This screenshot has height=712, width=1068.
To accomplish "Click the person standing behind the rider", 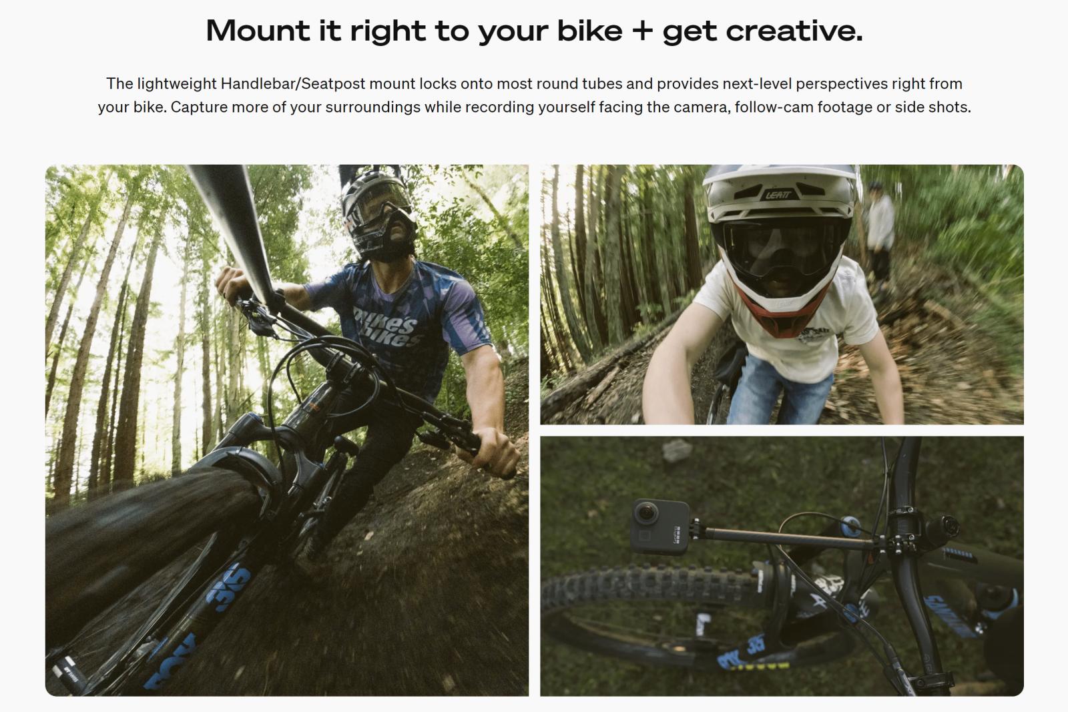I will (x=878, y=230).
